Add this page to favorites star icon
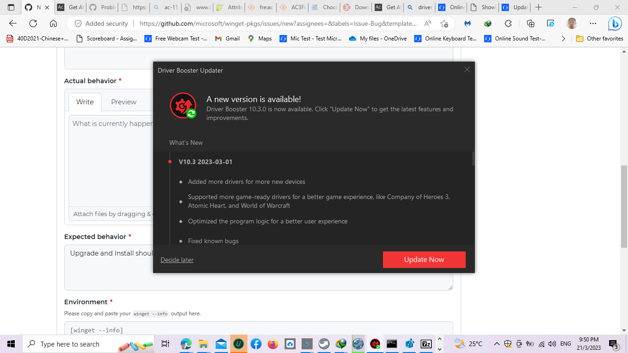 pyautogui.click(x=444, y=23)
